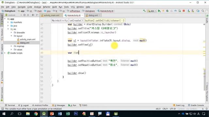Click UTF-8 encoding in status bar
This screenshot has width=209, height=117.
(173, 109)
